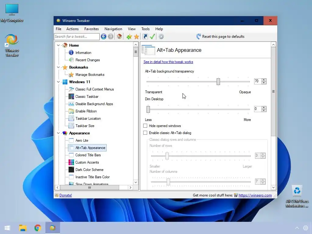
Task: Check Enable classic Alt+Tab dialog
Action: click(145, 133)
